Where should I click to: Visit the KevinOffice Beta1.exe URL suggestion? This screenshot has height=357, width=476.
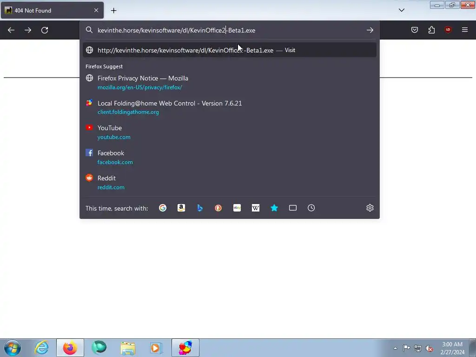pyautogui.click(x=230, y=50)
